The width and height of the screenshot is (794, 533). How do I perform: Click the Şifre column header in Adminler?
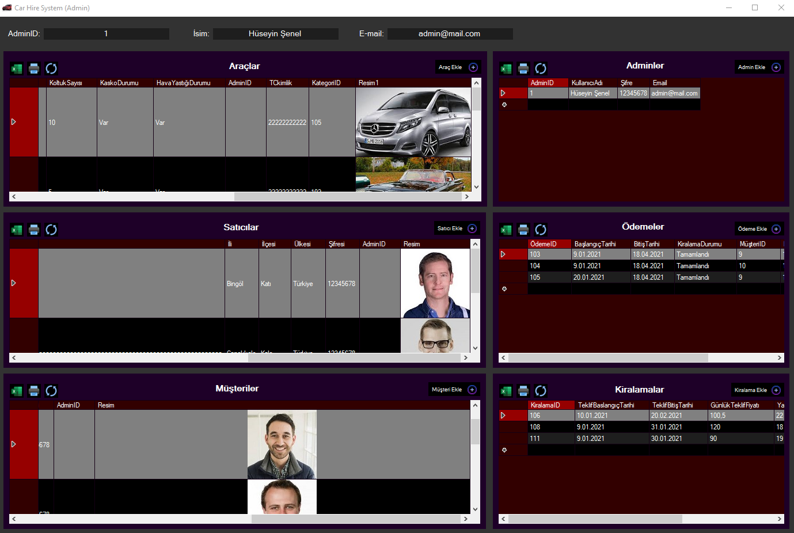pyautogui.click(x=633, y=83)
